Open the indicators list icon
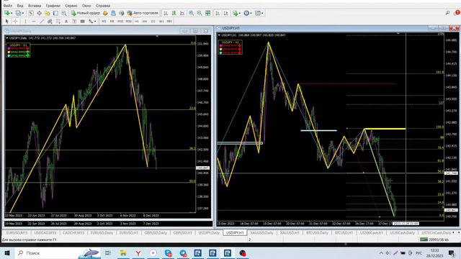Viewport: 461px width, 259px height. click(x=236, y=13)
